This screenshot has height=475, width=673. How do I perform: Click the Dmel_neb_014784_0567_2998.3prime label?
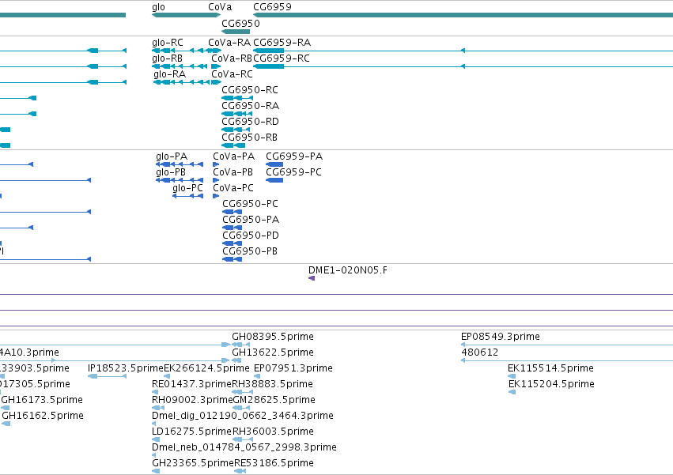point(244,447)
